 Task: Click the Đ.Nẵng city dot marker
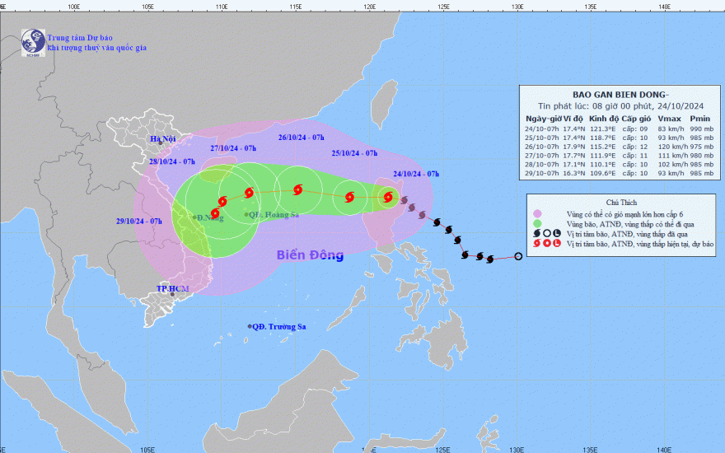[194, 217]
